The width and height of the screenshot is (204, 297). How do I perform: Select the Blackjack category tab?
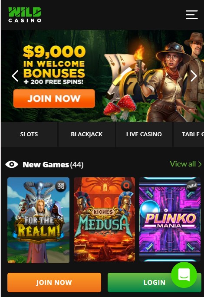click(x=87, y=134)
